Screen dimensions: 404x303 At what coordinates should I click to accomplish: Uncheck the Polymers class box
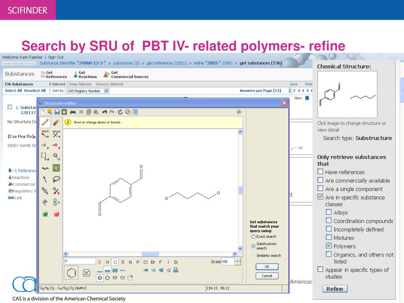[329, 245]
